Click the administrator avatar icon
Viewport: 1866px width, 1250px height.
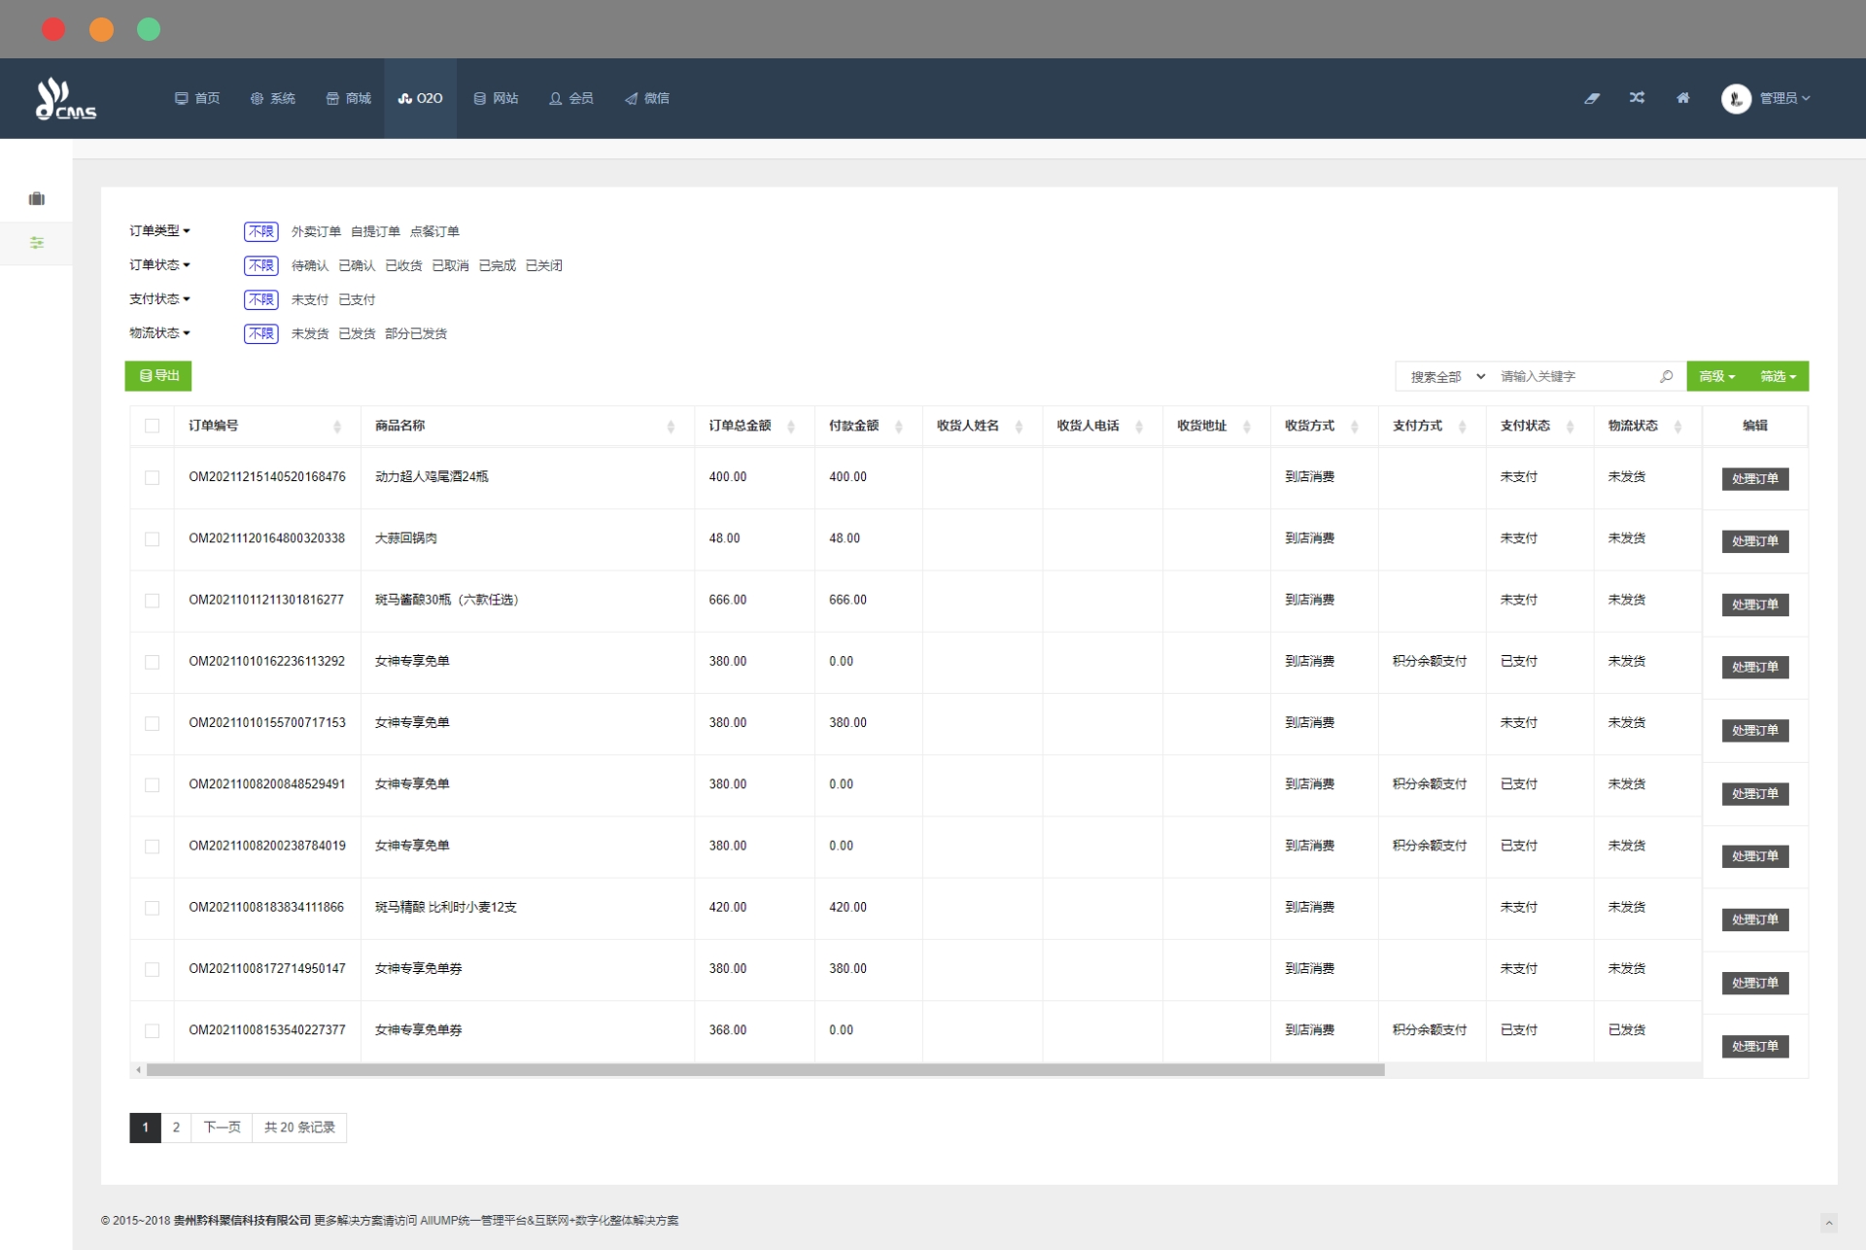click(1736, 98)
